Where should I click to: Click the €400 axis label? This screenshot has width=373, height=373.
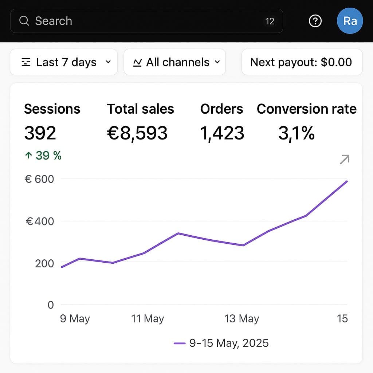pyautogui.click(x=40, y=221)
